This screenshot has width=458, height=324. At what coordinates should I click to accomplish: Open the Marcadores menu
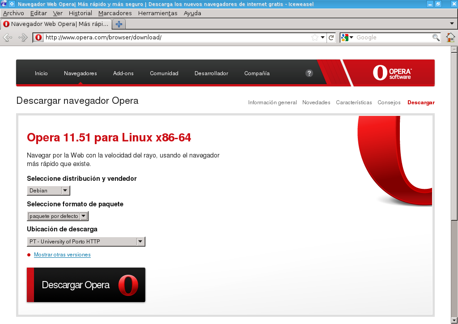coord(115,13)
